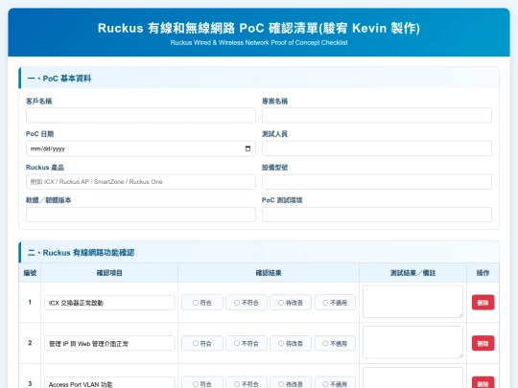Click the notes textarea in row 2

tap(412, 342)
